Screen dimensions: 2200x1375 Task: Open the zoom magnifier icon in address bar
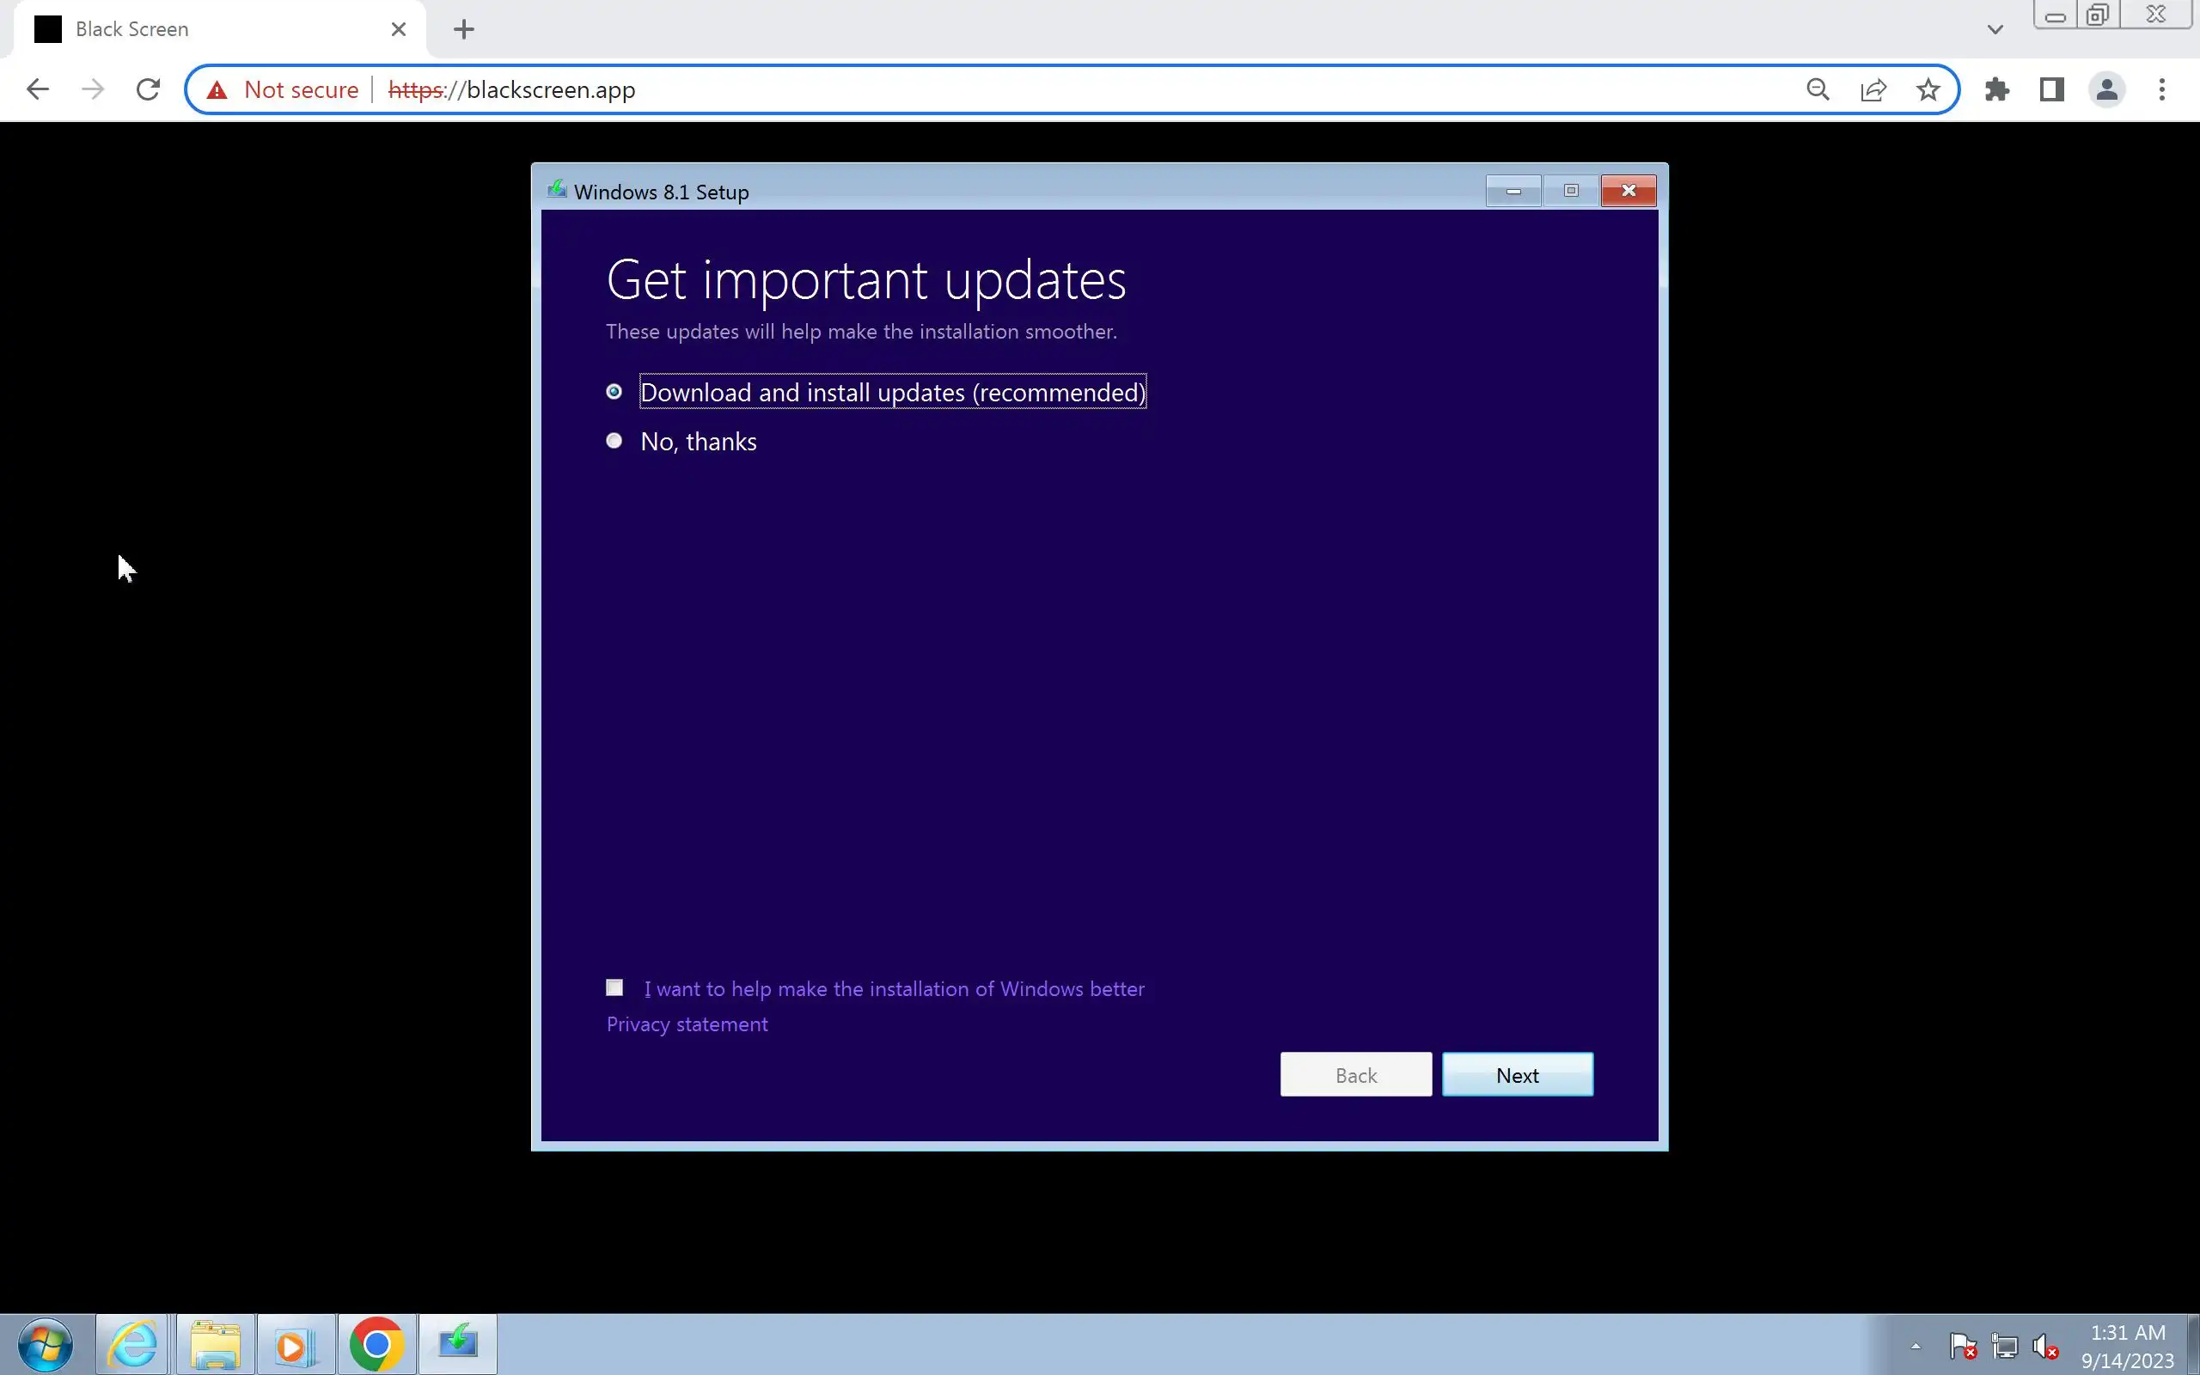pos(1818,89)
